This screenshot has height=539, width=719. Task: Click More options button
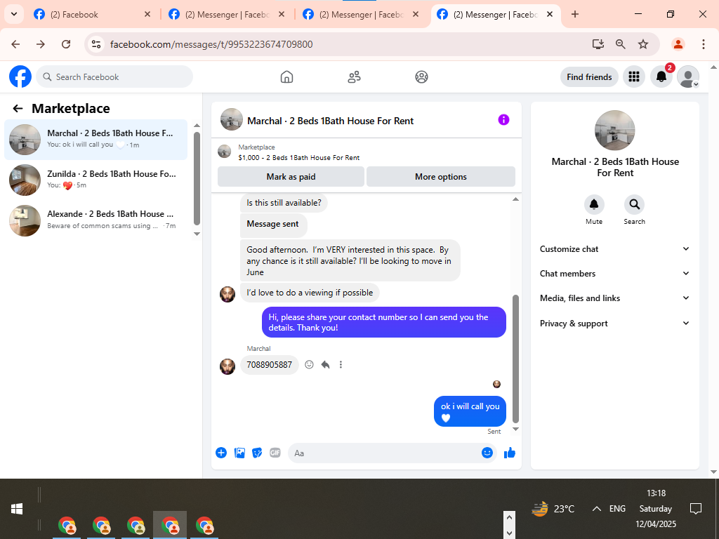(441, 176)
